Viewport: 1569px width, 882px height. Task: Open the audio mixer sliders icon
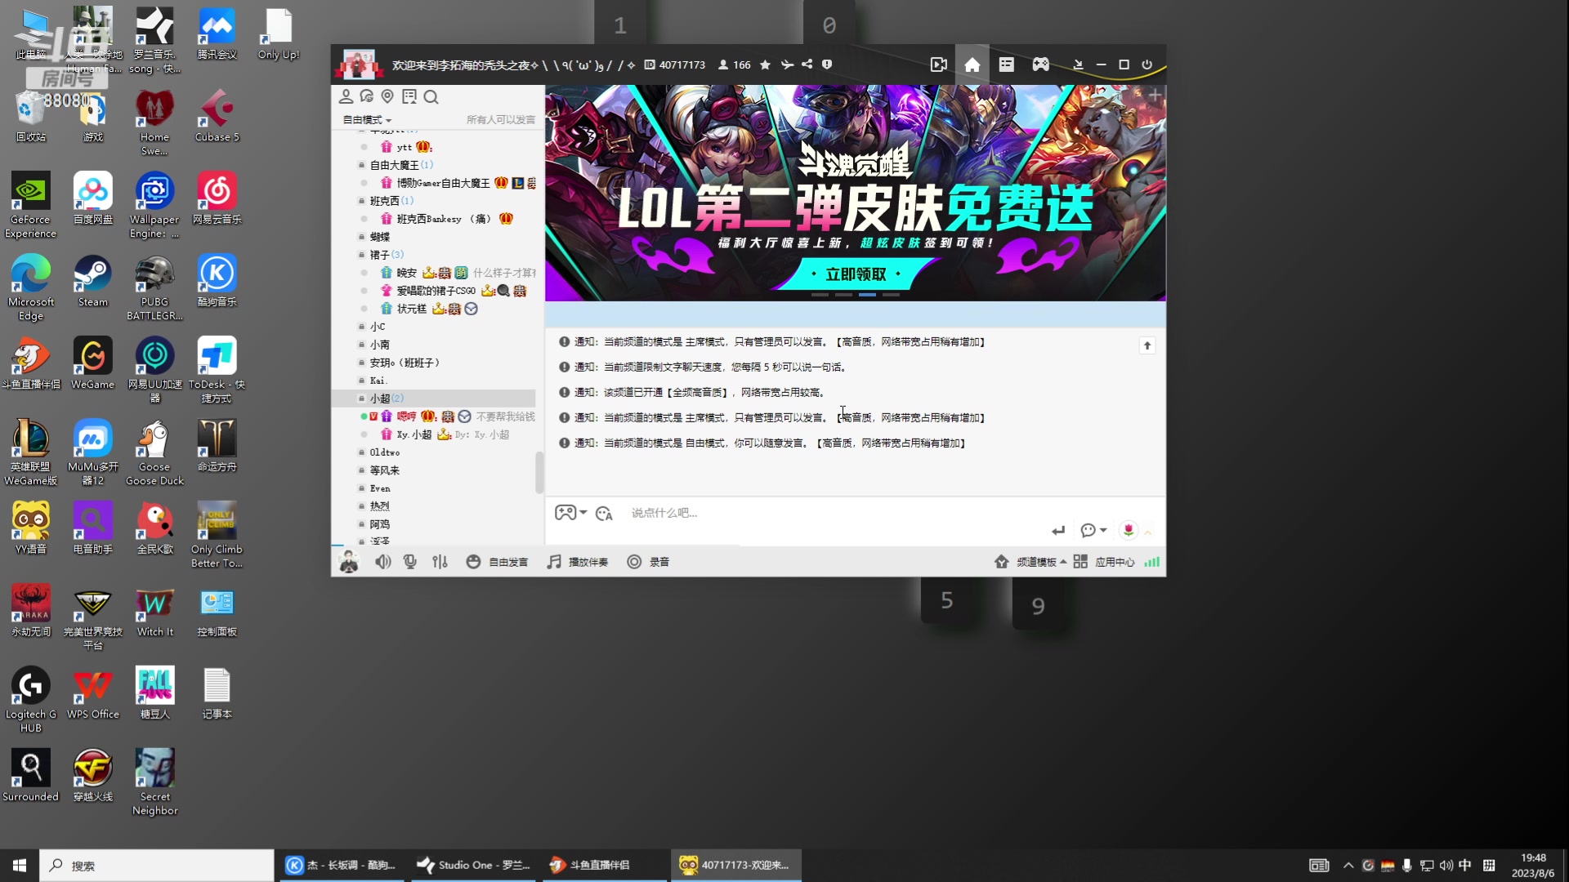point(440,562)
